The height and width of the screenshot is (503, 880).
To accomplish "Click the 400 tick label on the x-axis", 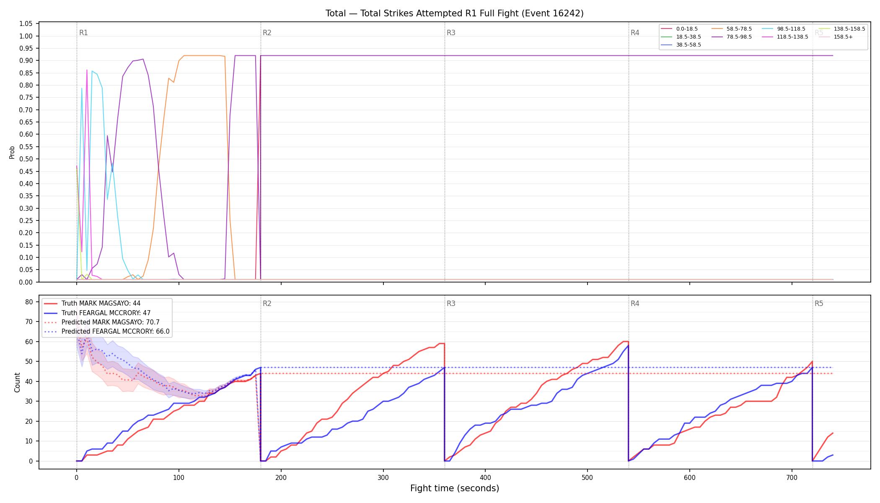I will (485, 477).
